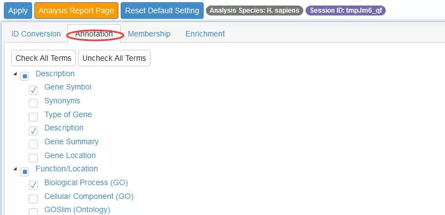445x215 pixels.
Task: Uncheck the Gene Symbol checkbox
Action: (33, 90)
